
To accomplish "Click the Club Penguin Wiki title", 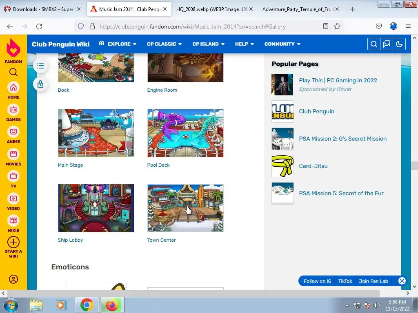I will [x=61, y=44].
